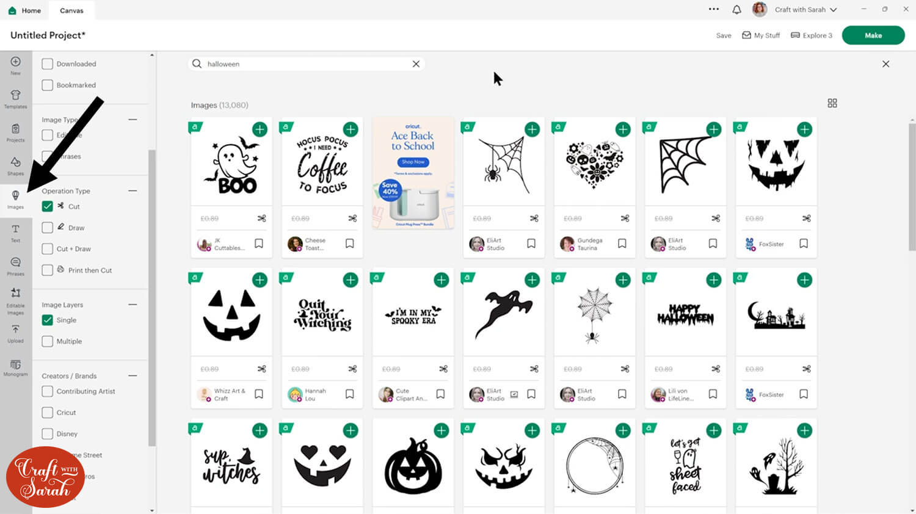
Task: Open Editable Images in the sidebar
Action: tap(16, 302)
